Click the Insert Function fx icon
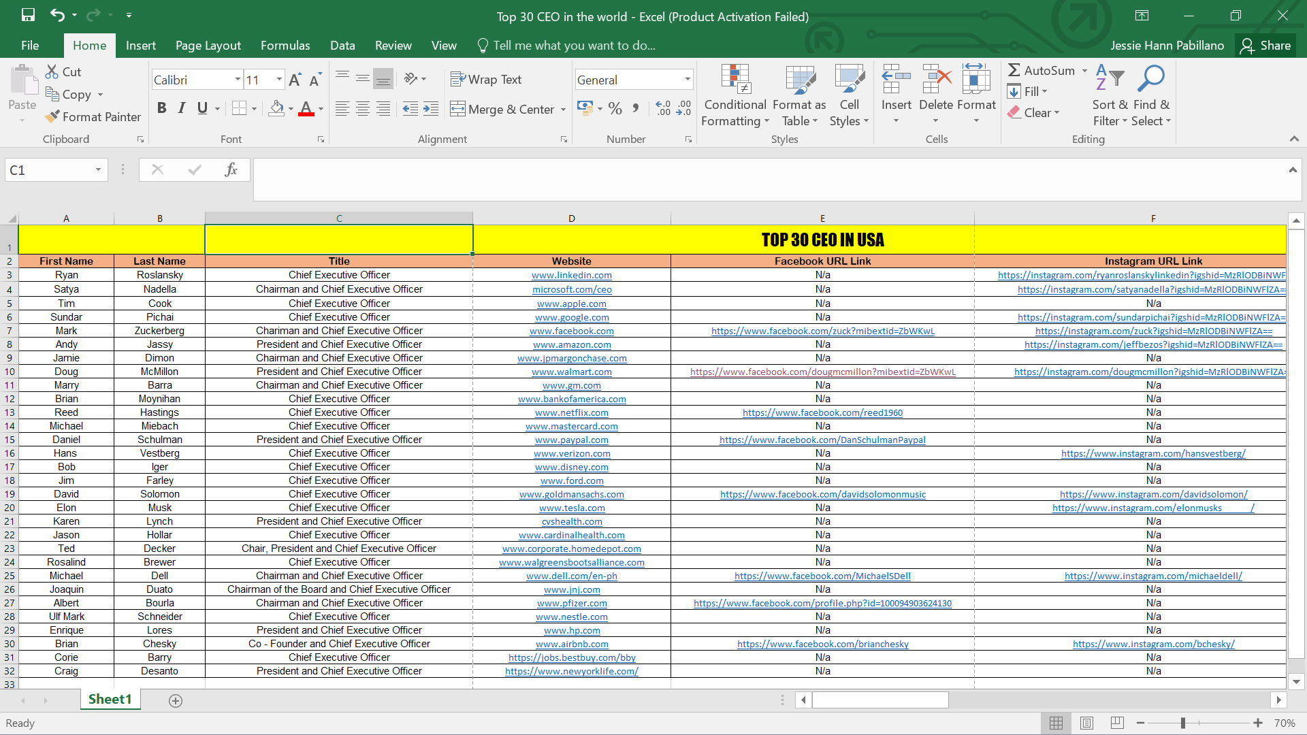 coord(231,169)
